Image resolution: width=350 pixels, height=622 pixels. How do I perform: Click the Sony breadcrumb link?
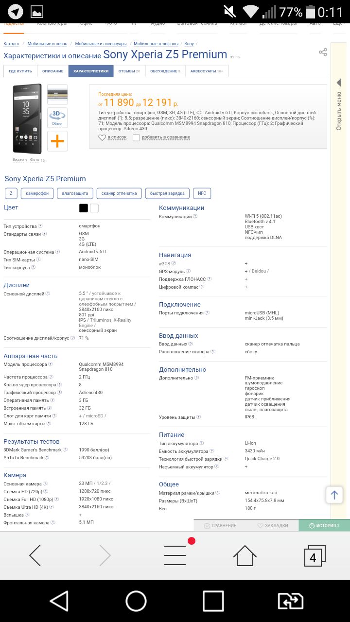pyautogui.click(x=189, y=44)
